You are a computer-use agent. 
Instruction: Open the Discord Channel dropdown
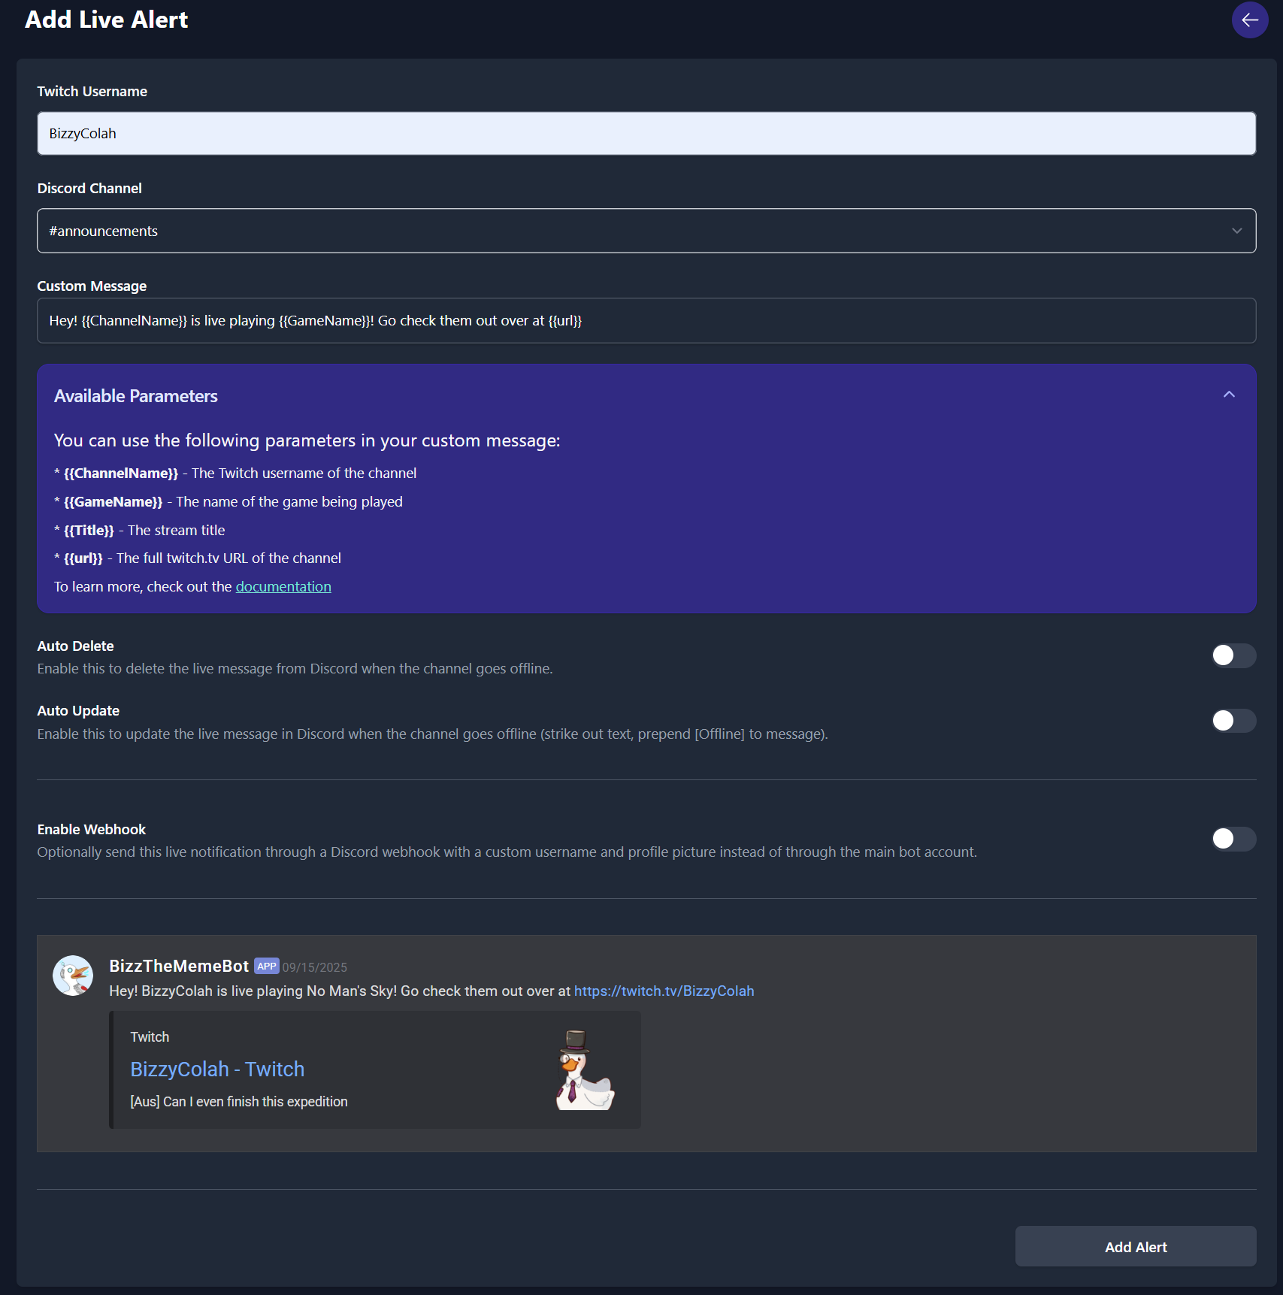click(x=646, y=231)
